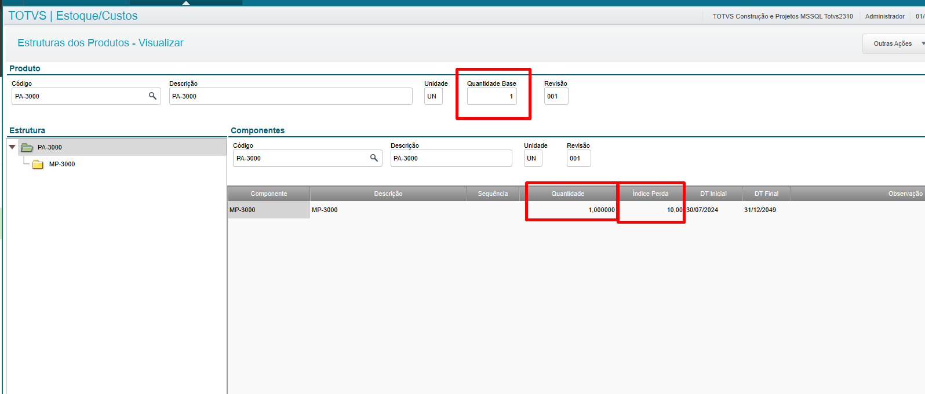This screenshot has height=394, width=925.
Task: Click the loss index value 10,00
Action: (675, 210)
